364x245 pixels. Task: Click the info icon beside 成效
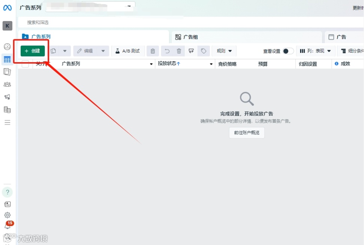coord(336,63)
